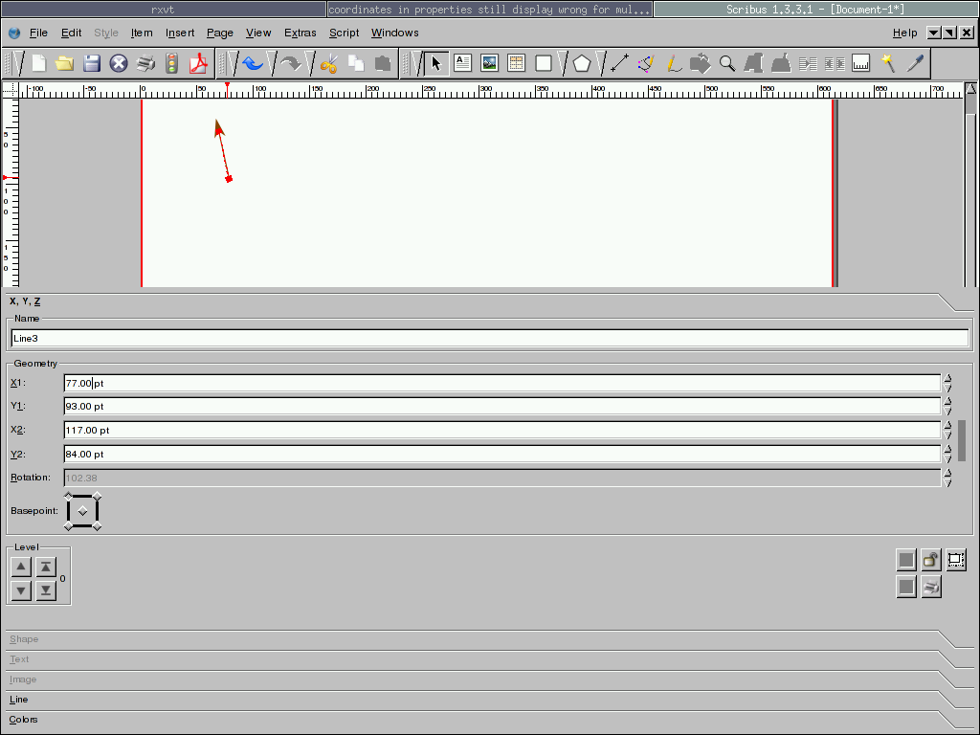Screen dimensions: 980x735
Task: Select the Insert Text Frame tool
Action: 463,63
